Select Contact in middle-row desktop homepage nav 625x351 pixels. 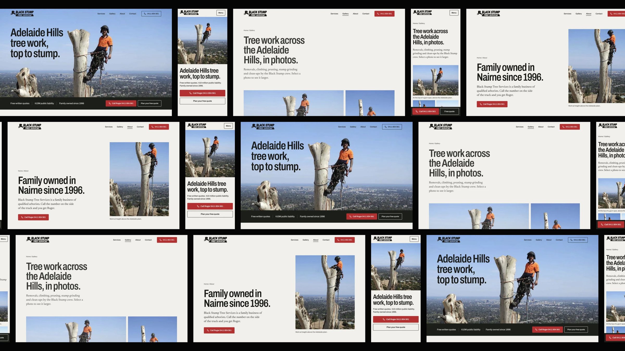373,127
